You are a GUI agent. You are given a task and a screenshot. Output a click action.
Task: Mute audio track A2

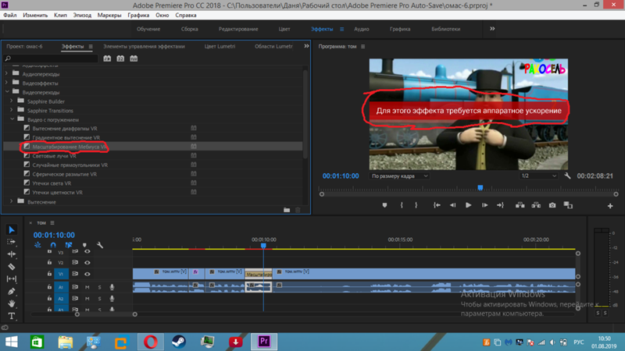click(x=87, y=299)
